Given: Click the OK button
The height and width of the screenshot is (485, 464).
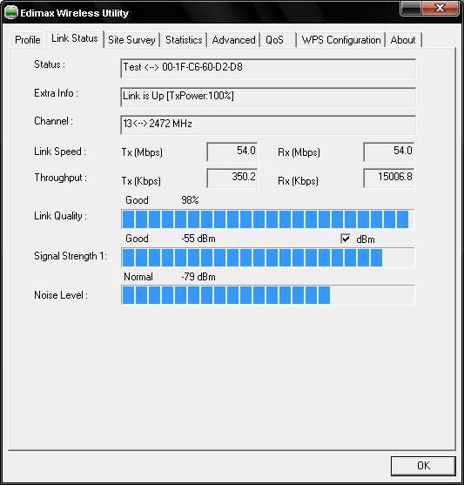Looking at the screenshot, I should [x=423, y=466].
